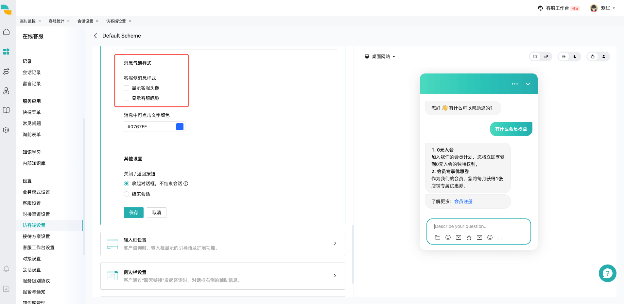This screenshot has width=624, height=304.
Task: Click the 会员注册 link in chat preview
Action: pos(463,201)
